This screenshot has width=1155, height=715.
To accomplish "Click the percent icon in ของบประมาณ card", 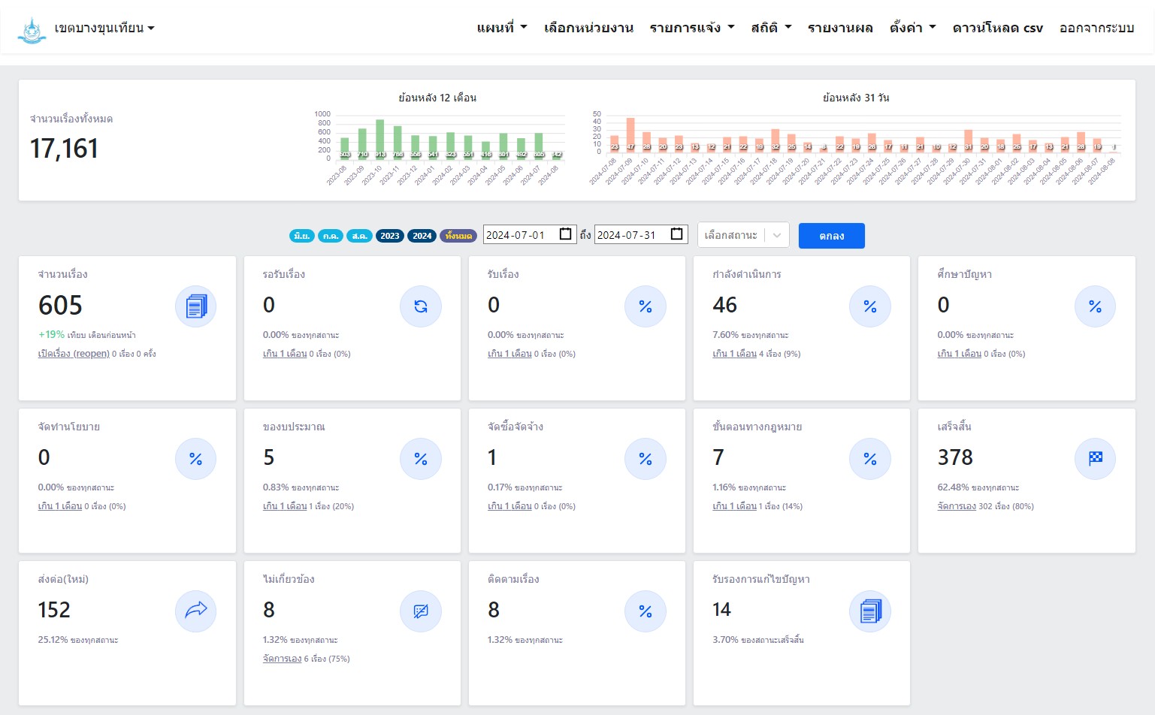I will coord(420,459).
